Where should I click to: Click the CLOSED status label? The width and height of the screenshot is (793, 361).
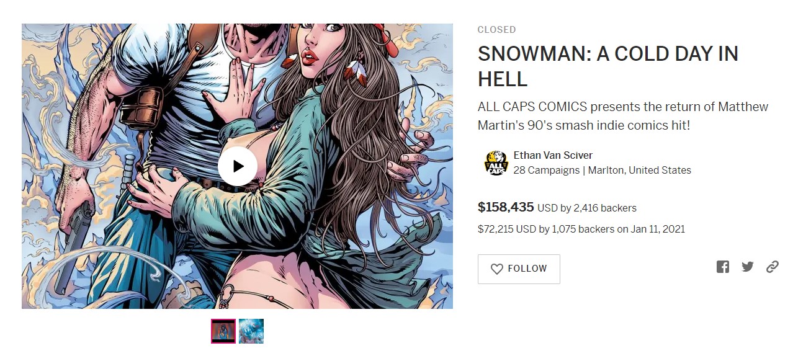[x=496, y=30]
